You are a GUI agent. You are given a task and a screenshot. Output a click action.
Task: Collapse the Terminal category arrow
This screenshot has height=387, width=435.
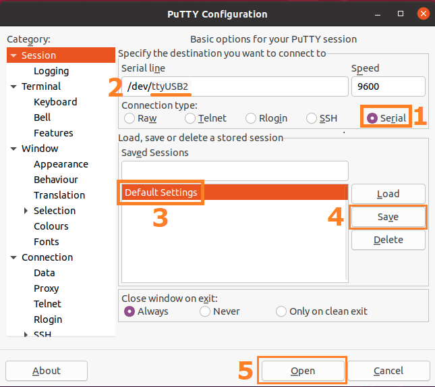(13, 86)
